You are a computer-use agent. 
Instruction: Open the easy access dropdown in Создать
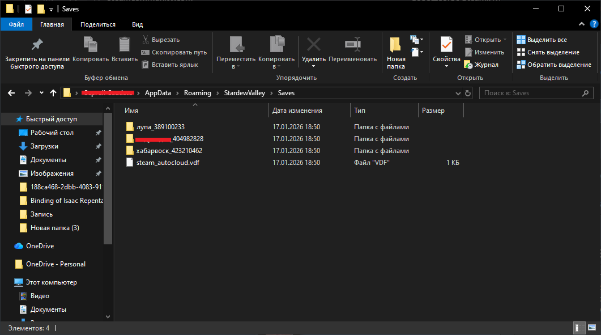click(417, 52)
